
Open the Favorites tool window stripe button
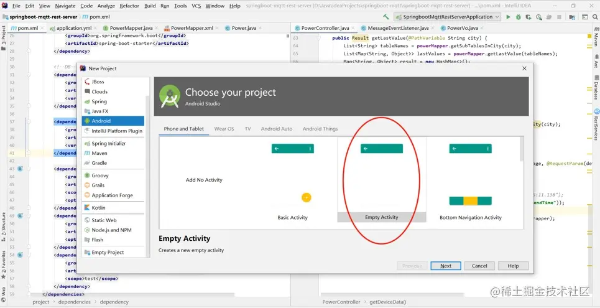4,265
